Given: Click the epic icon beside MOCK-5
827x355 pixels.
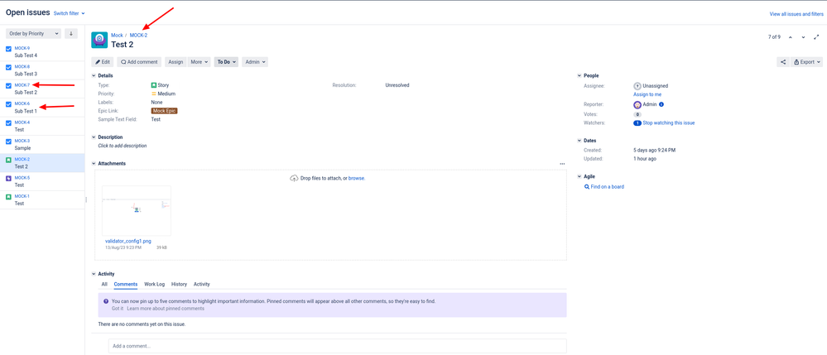Looking at the screenshot, I should click(8, 178).
